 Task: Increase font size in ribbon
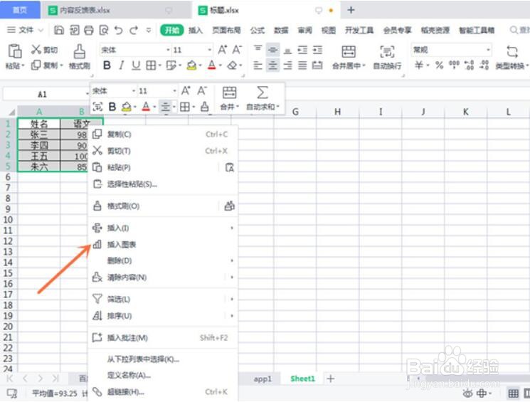[x=223, y=50]
